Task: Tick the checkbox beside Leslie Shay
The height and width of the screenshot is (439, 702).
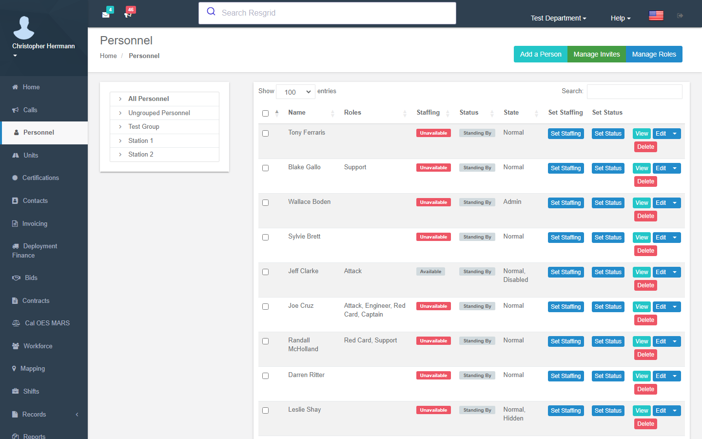Action: click(265, 410)
